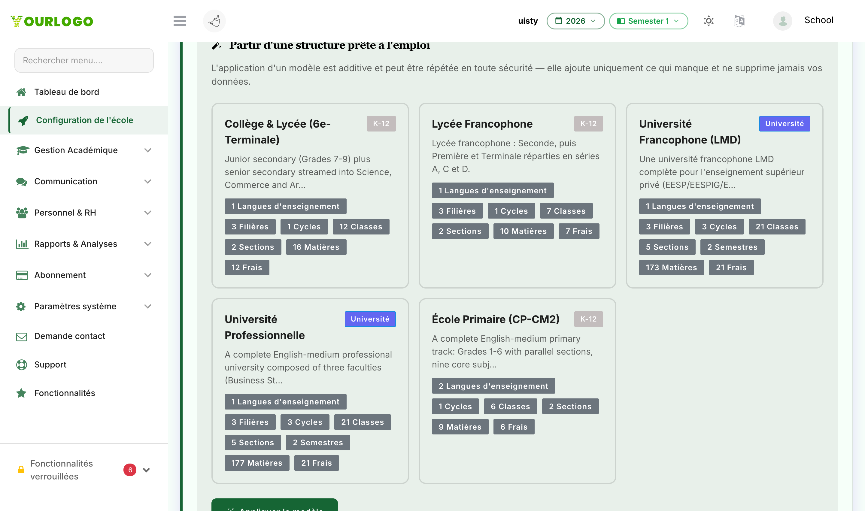This screenshot has height=511, width=865.
Task: Open the 2026 year dropdown
Action: click(575, 21)
